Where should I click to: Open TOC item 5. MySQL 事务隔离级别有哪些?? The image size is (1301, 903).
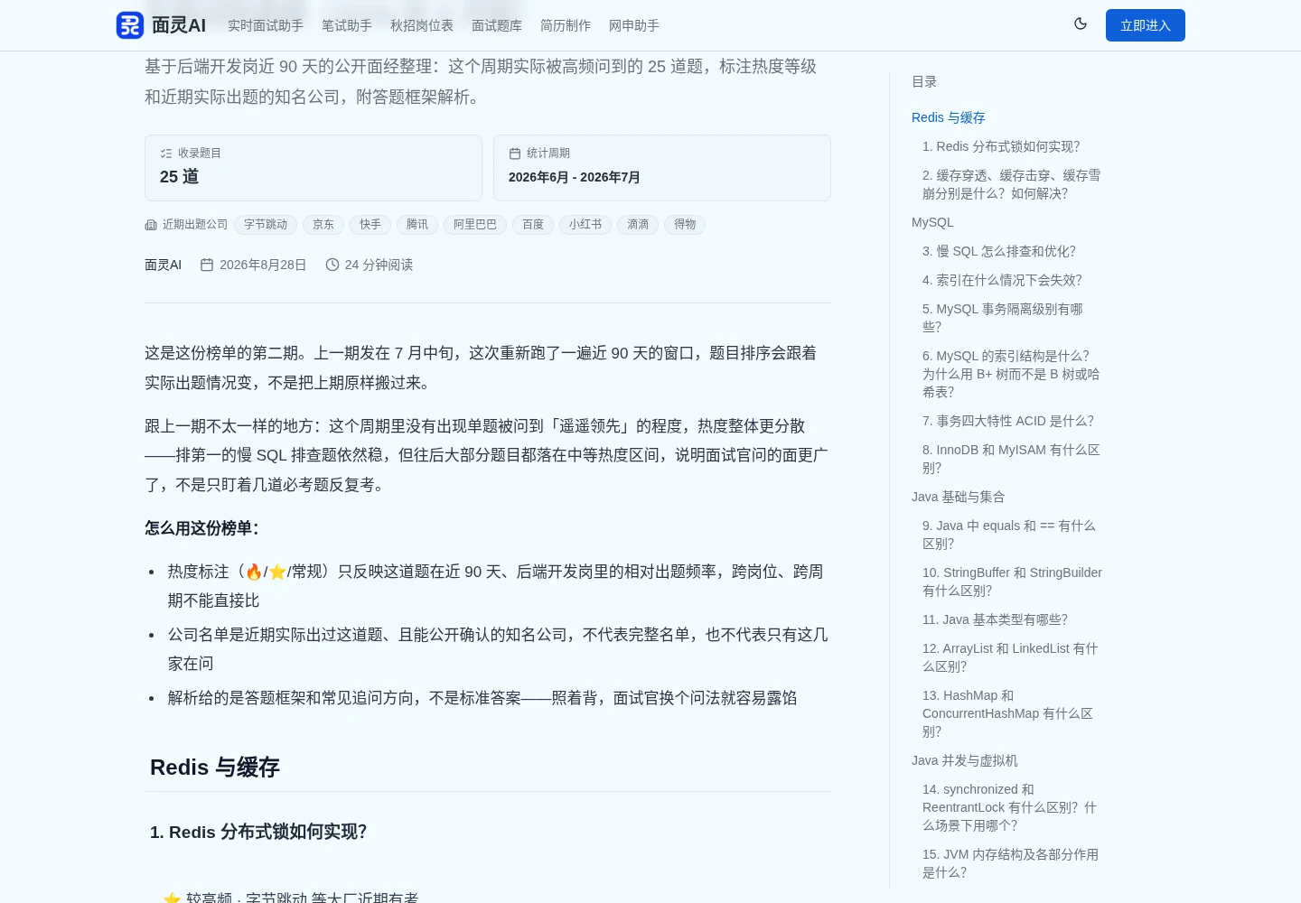point(1003,318)
